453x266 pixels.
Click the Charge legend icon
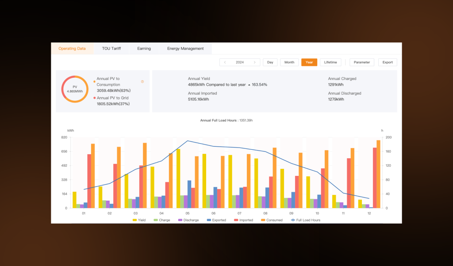pyautogui.click(x=156, y=220)
